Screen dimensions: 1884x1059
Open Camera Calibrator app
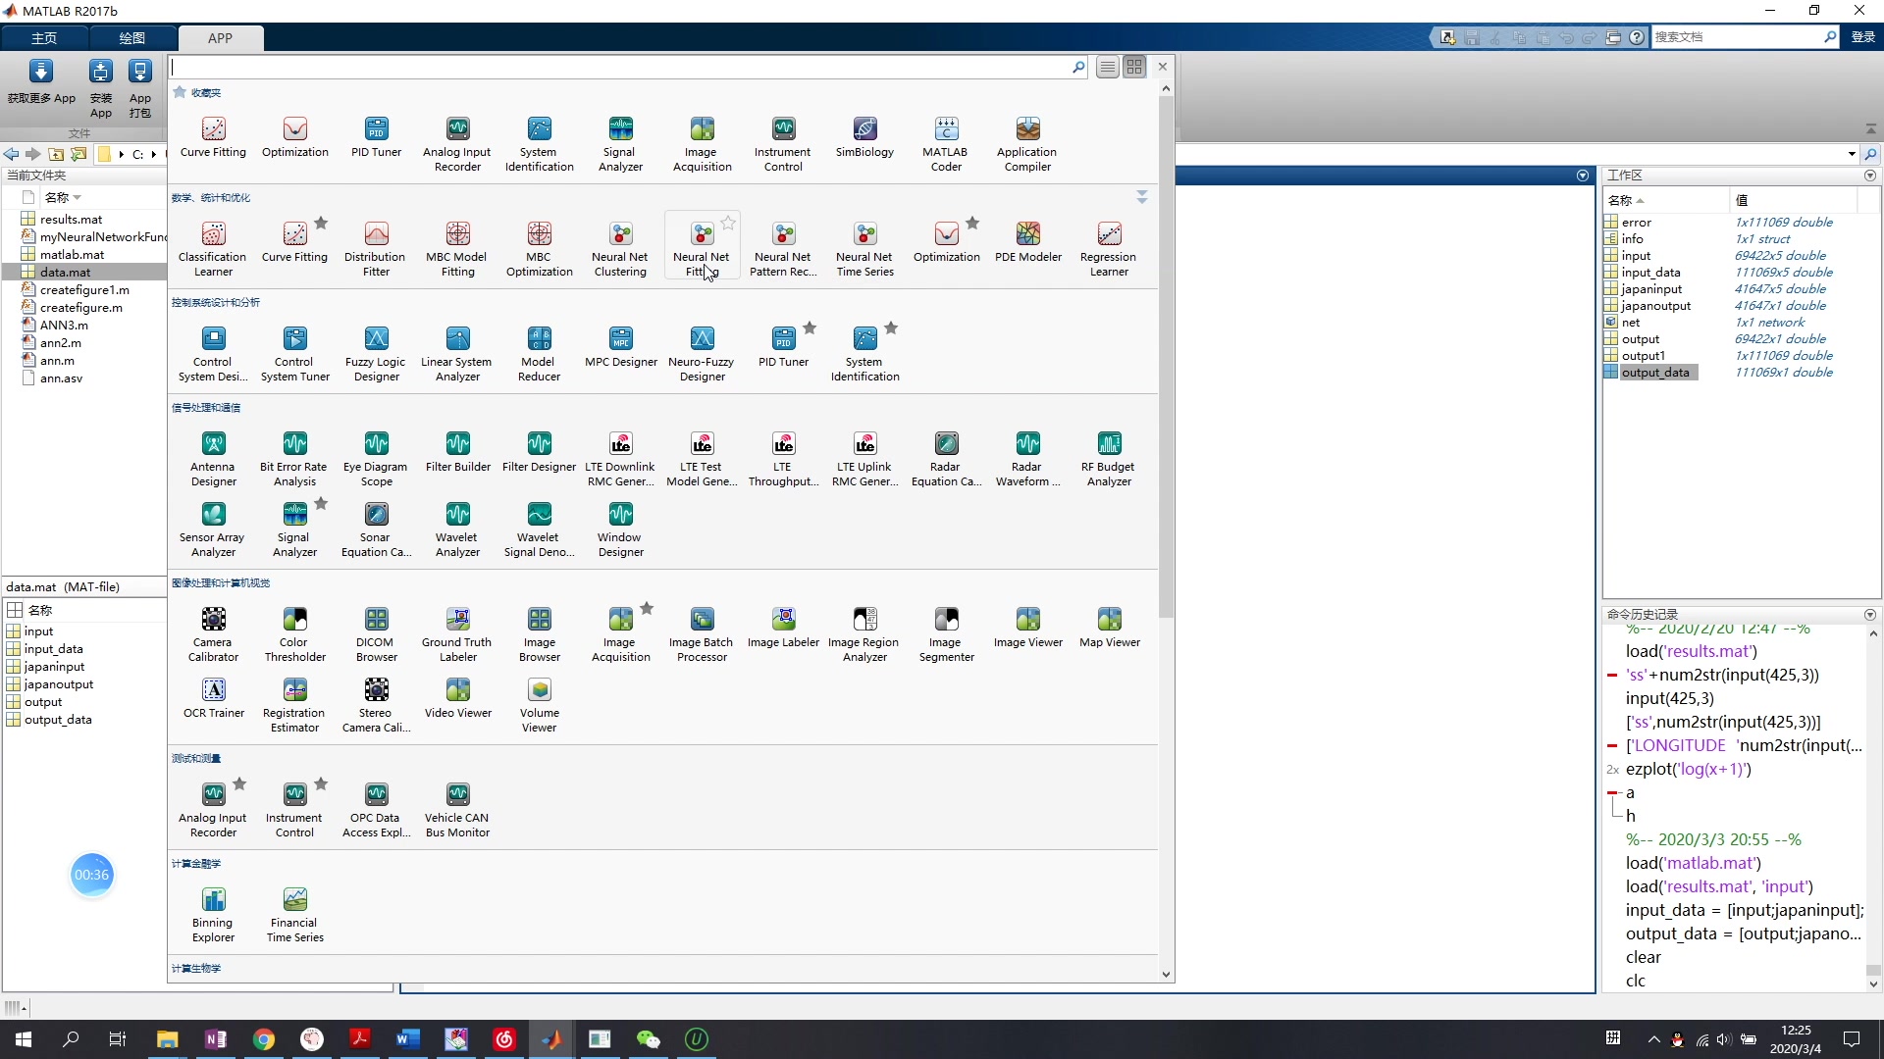(x=213, y=633)
